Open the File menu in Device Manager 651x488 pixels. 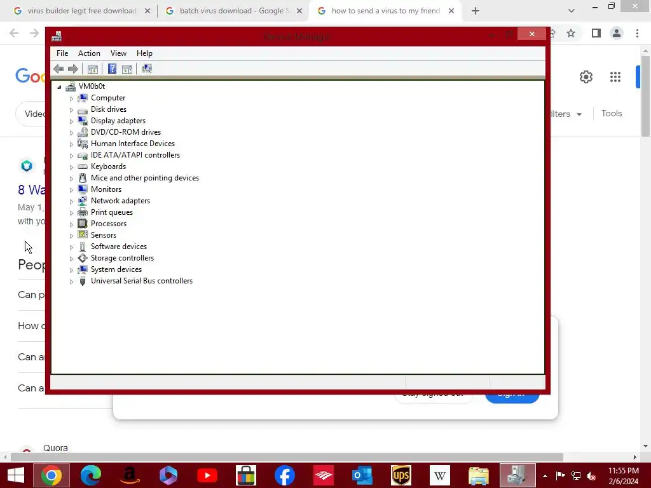coord(62,53)
